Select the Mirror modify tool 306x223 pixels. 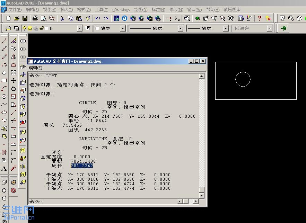(x=14, y=57)
